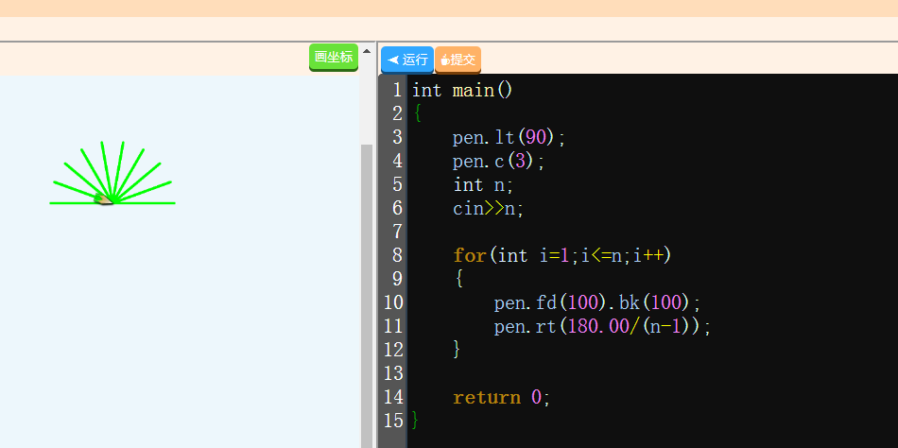Click the 运行 run button
This screenshot has height=448, width=898.
(407, 60)
